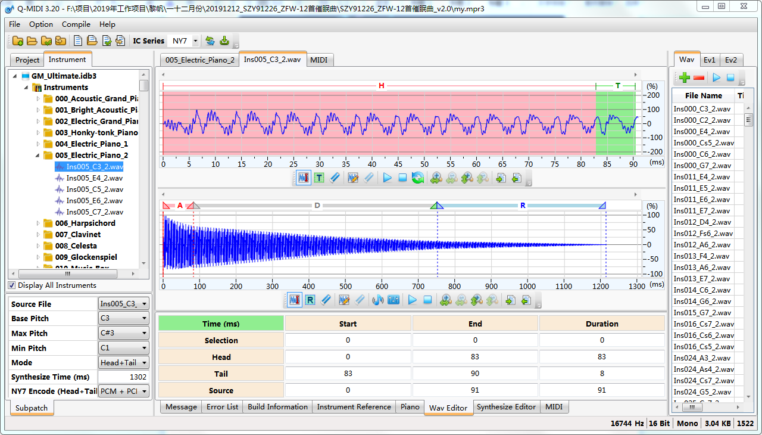This screenshot has height=435, width=762.
Task: Click the loop playback icon in upper toolbar
Action: 418,178
